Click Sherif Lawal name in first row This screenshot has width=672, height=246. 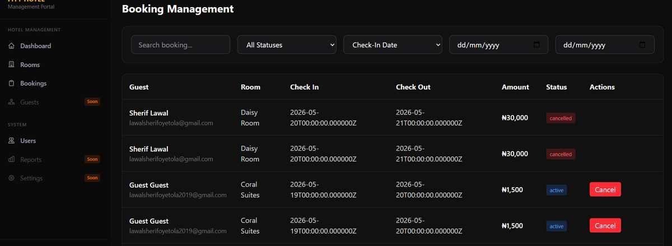click(149, 113)
